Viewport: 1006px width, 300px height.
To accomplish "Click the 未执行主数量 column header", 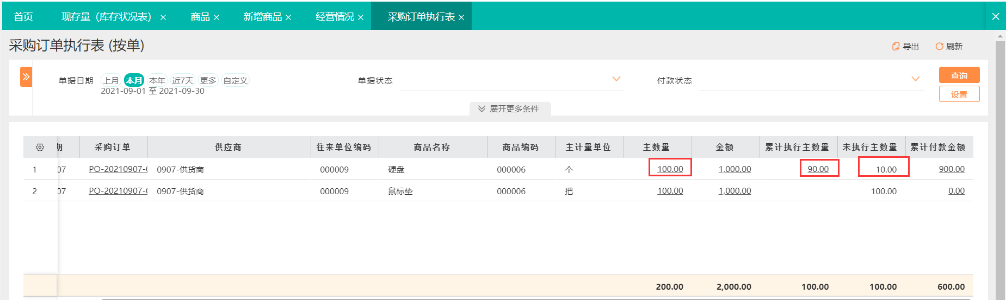I will (x=871, y=147).
